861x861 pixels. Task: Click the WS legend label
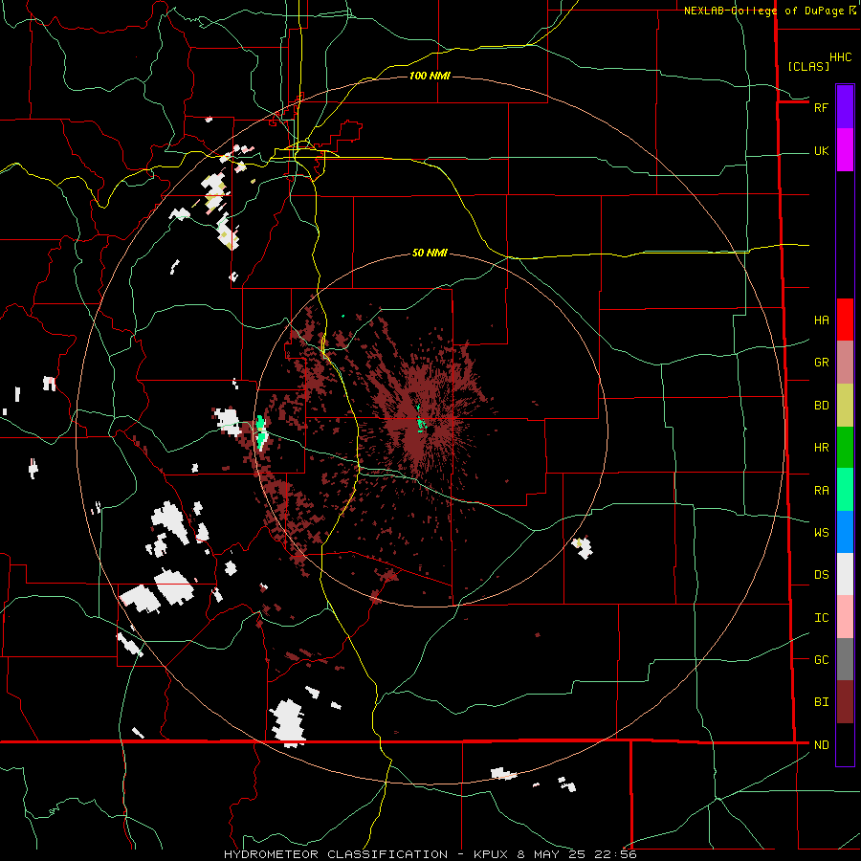[821, 533]
